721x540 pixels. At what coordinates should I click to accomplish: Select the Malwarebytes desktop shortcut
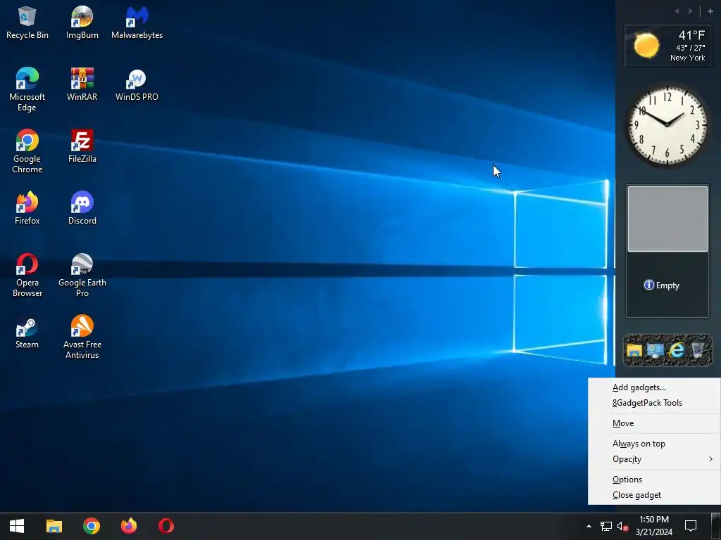[137, 23]
